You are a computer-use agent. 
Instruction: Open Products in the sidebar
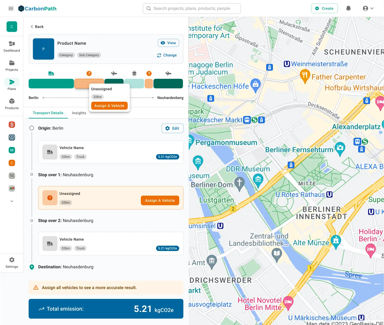click(12, 104)
